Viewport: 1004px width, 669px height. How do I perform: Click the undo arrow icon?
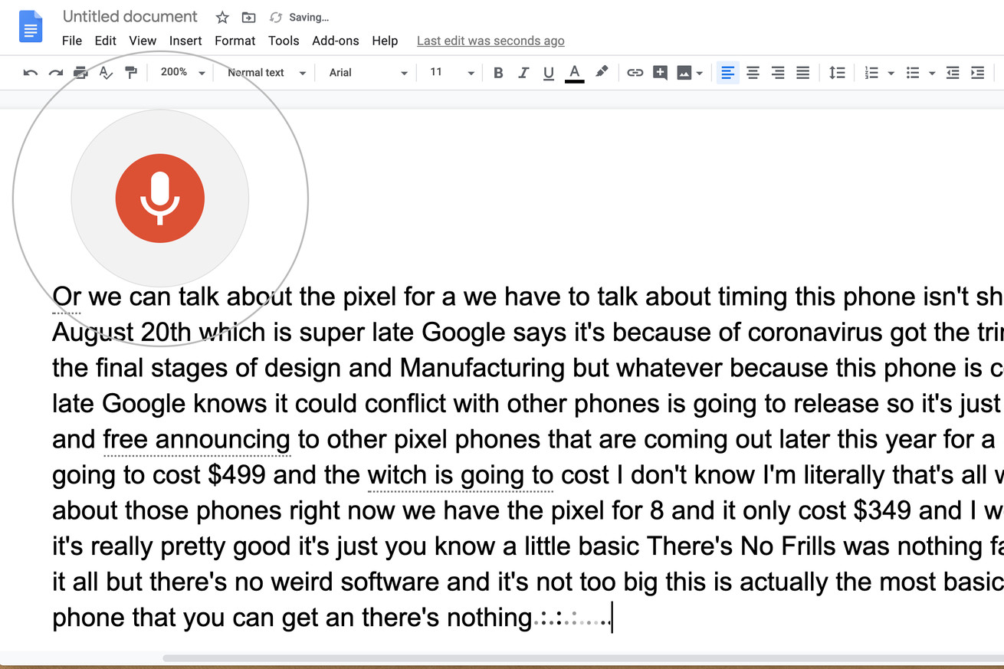coord(31,73)
